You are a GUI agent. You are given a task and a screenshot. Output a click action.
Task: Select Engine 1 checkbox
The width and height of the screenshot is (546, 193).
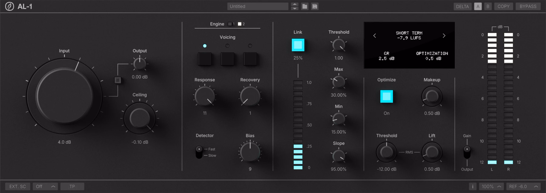230,24
